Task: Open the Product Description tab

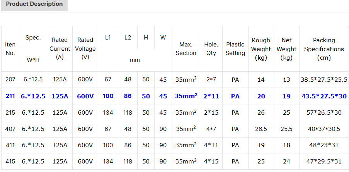Action: [34, 4]
